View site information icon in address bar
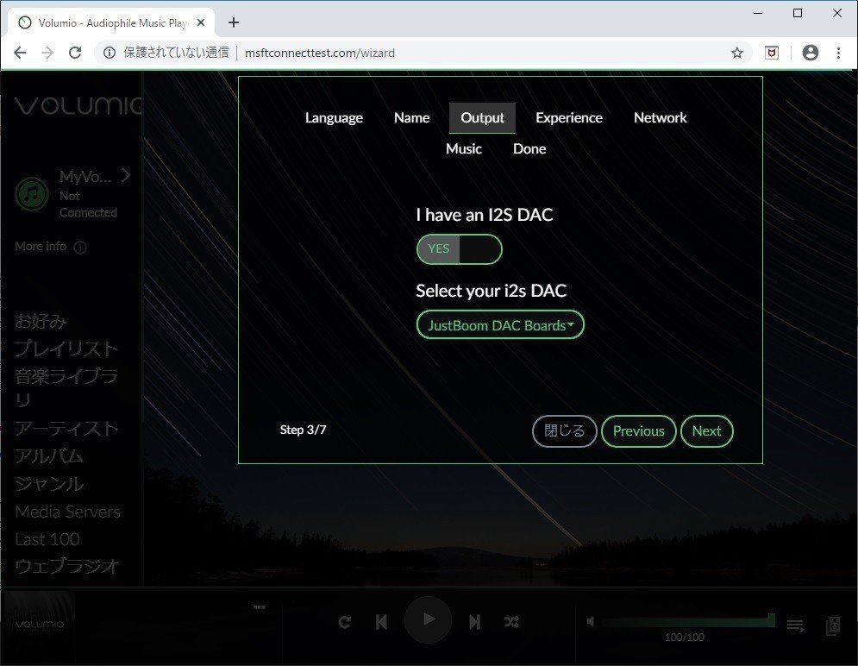The height and width of the screenshot is (666, 858). 110,53
